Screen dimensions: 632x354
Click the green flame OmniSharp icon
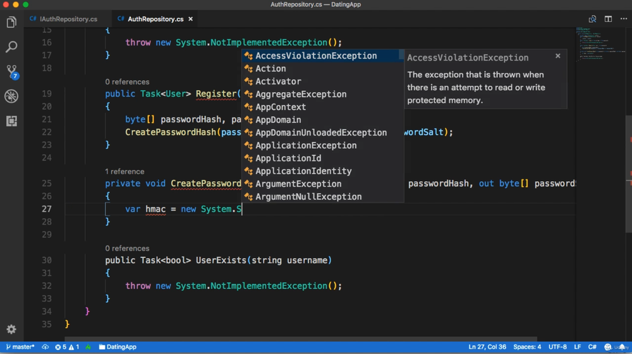pos(88,347)
